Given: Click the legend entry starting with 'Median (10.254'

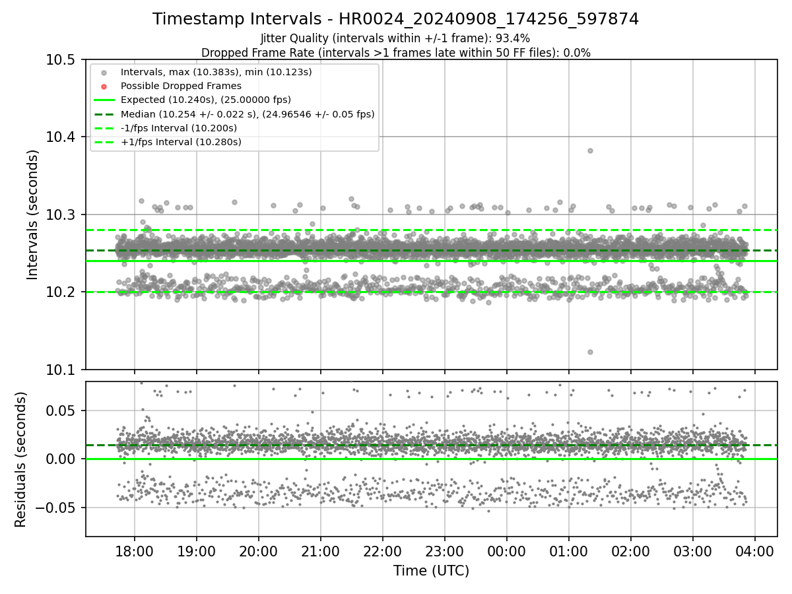Looking at the screenshot, I should pos(247,114).
